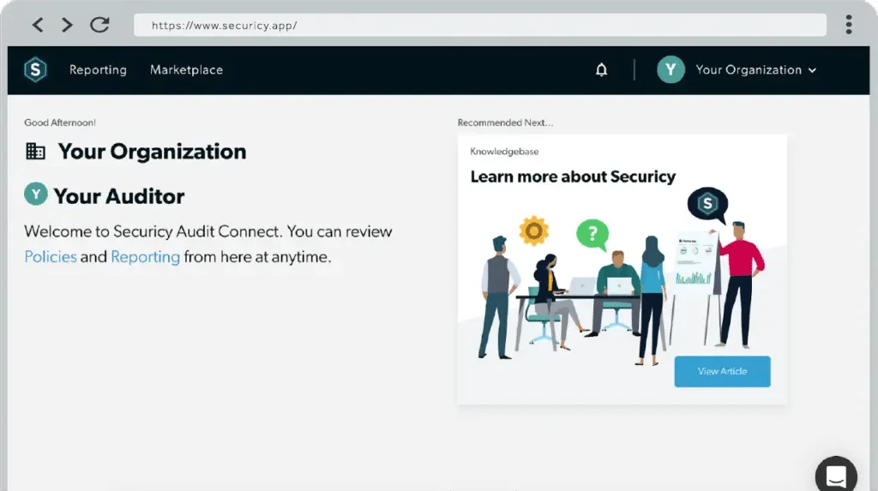Click the Y avatar in the top navigation

point(671,70)
